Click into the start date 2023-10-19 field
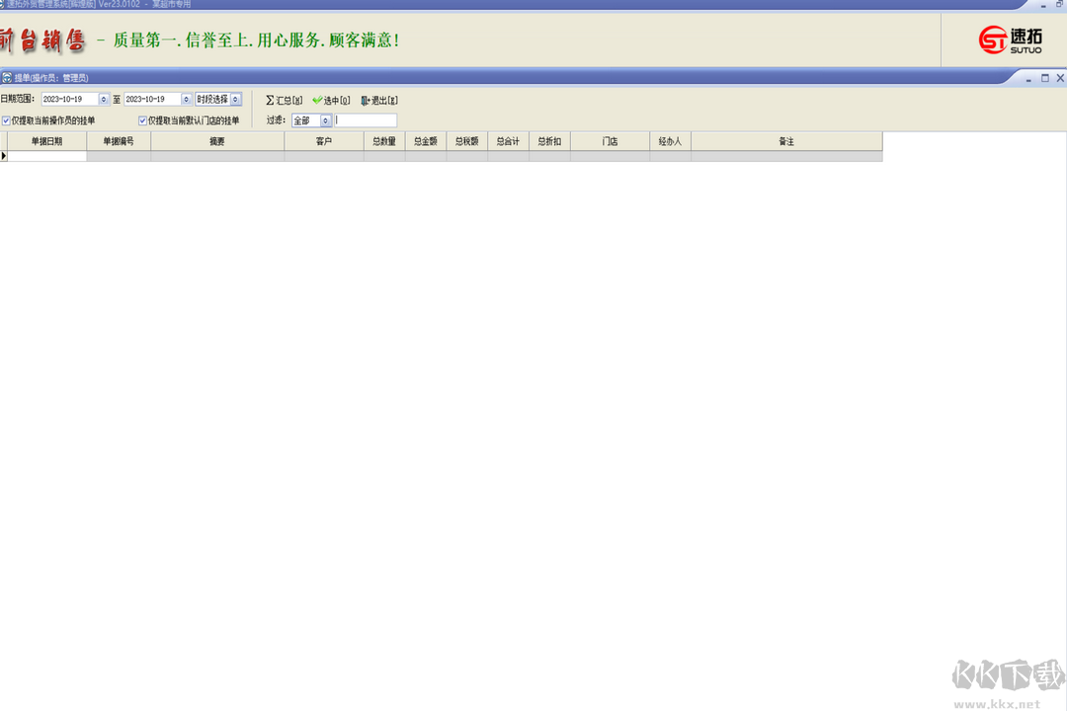The height and width of the screenshot is (711, 1067). tap(71, 100)
